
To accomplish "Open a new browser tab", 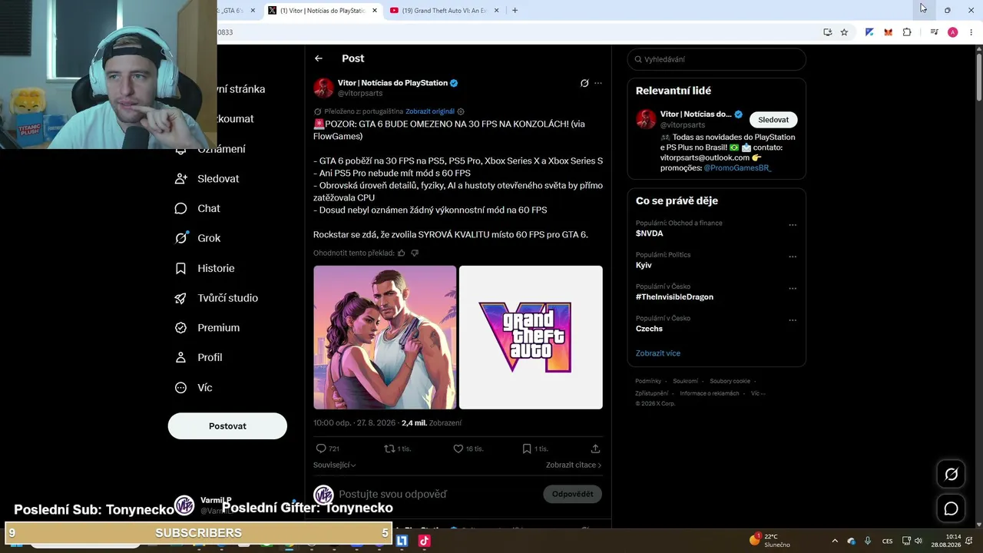I will 515,11.
